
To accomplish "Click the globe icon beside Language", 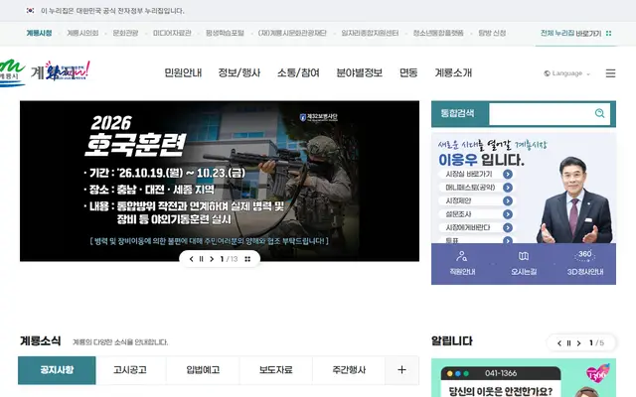I will pyautogui.click(x=547, y=73).
